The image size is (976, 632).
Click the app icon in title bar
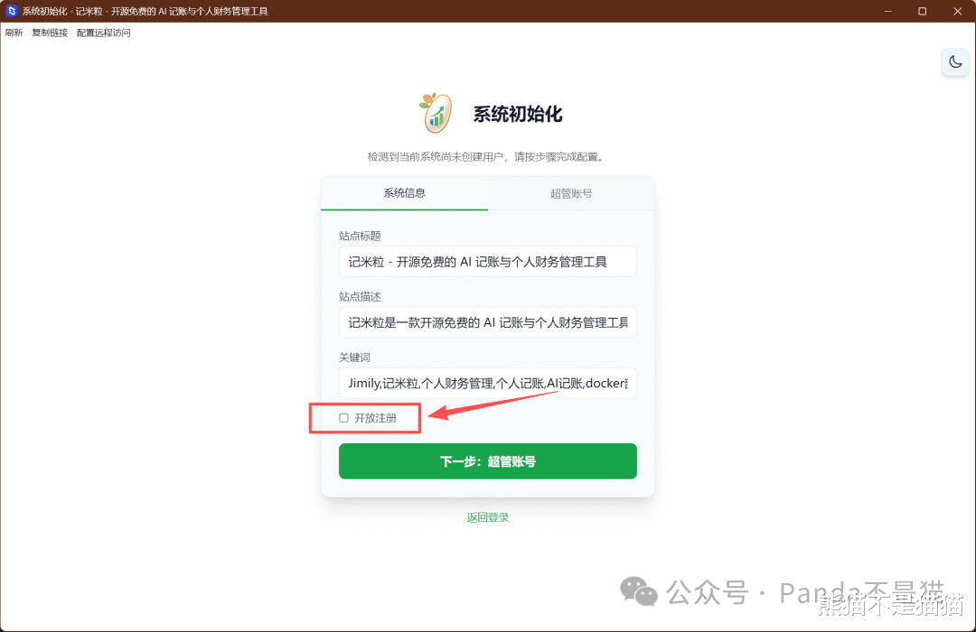[x=11, y=11]
